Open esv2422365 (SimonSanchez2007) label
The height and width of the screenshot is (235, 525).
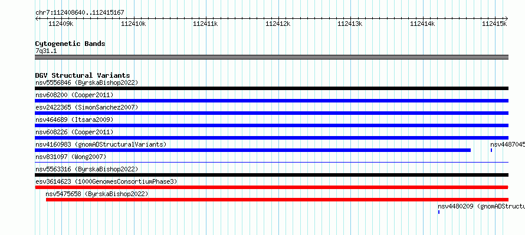[x=87, y=107]
